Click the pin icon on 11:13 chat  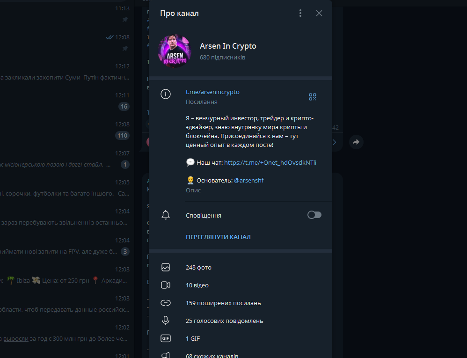125,20
